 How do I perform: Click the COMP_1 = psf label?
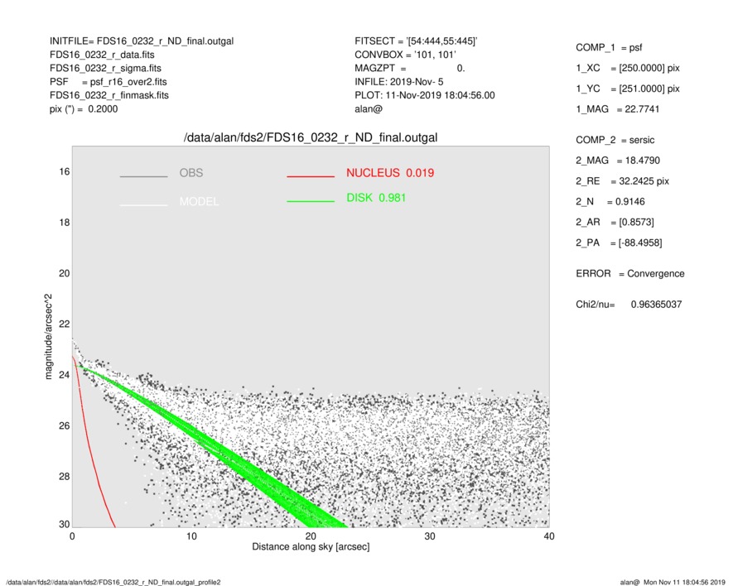point(609,48)
